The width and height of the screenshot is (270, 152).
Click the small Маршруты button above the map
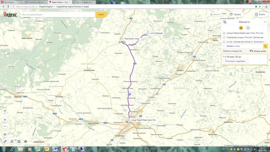click(x=215, y=14)
